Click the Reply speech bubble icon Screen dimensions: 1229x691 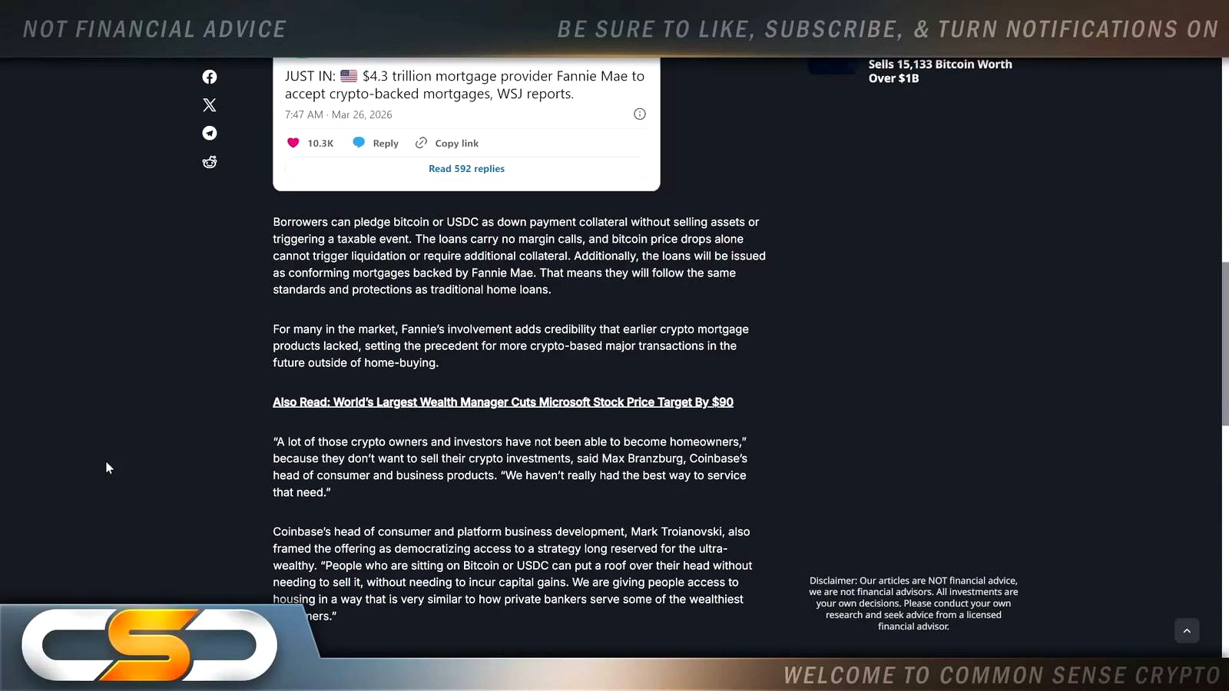tap(359, 143)
